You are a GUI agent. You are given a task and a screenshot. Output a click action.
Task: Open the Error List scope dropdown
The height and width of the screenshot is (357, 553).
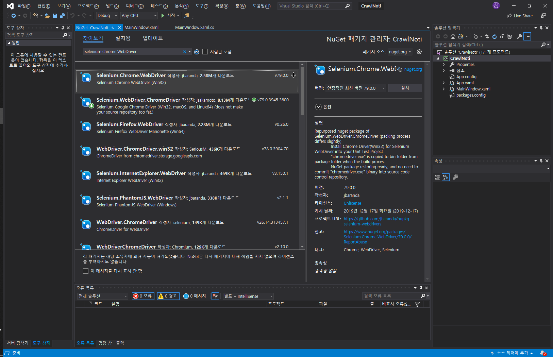[103, 296]
